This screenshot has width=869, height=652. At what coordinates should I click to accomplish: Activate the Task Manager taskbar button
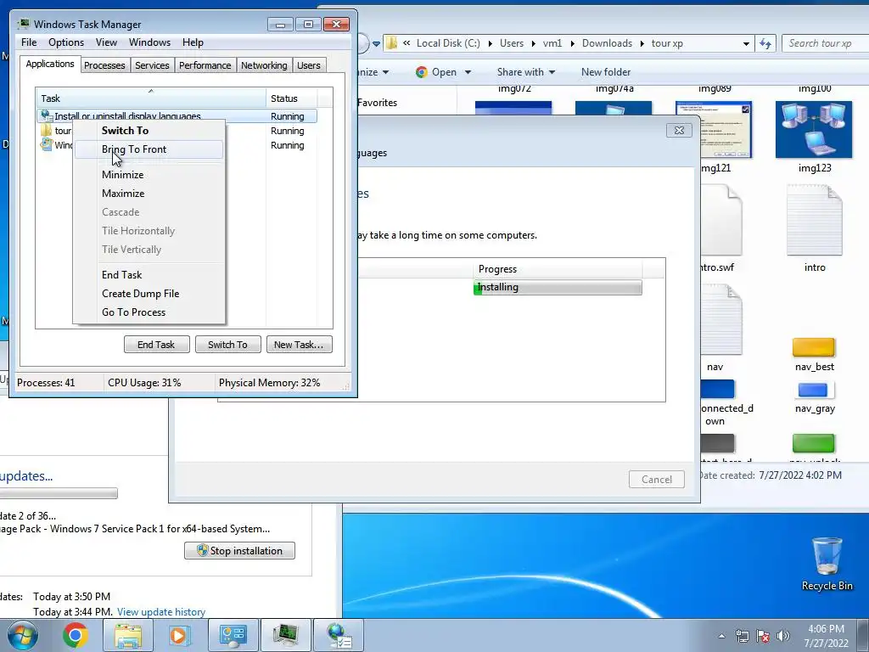(286, 635)
